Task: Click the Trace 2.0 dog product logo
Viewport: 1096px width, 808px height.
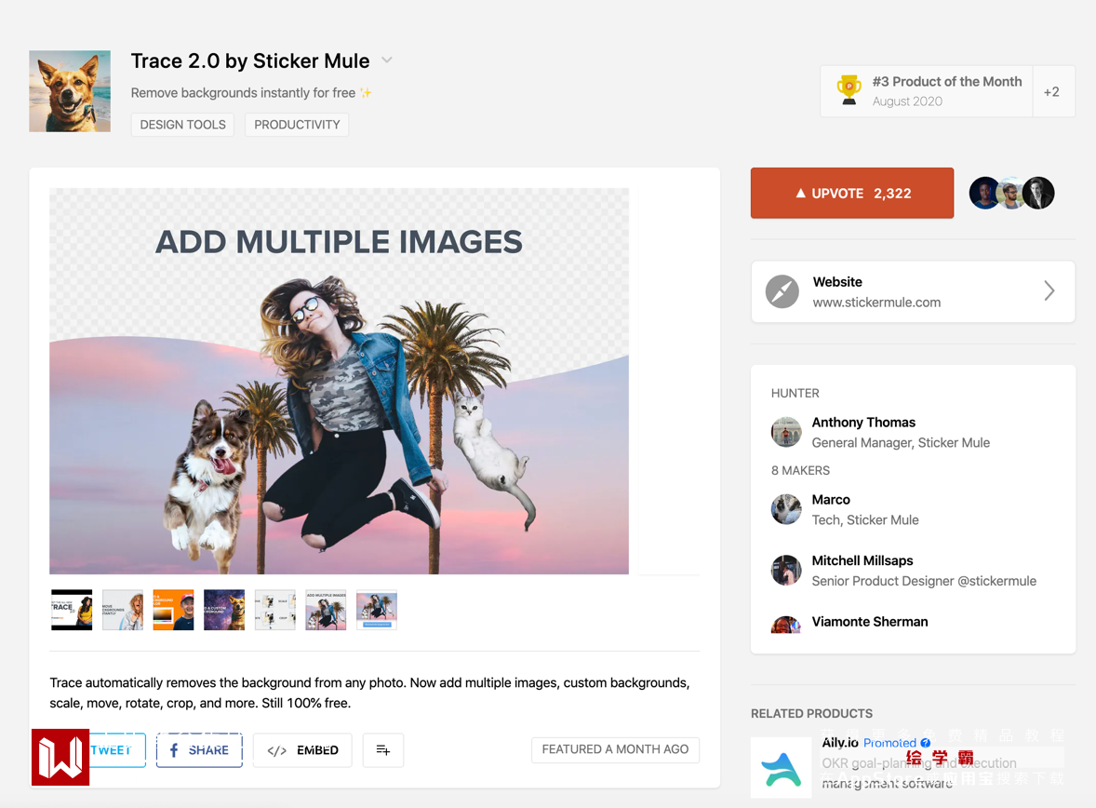Action: tap(70, 91)
